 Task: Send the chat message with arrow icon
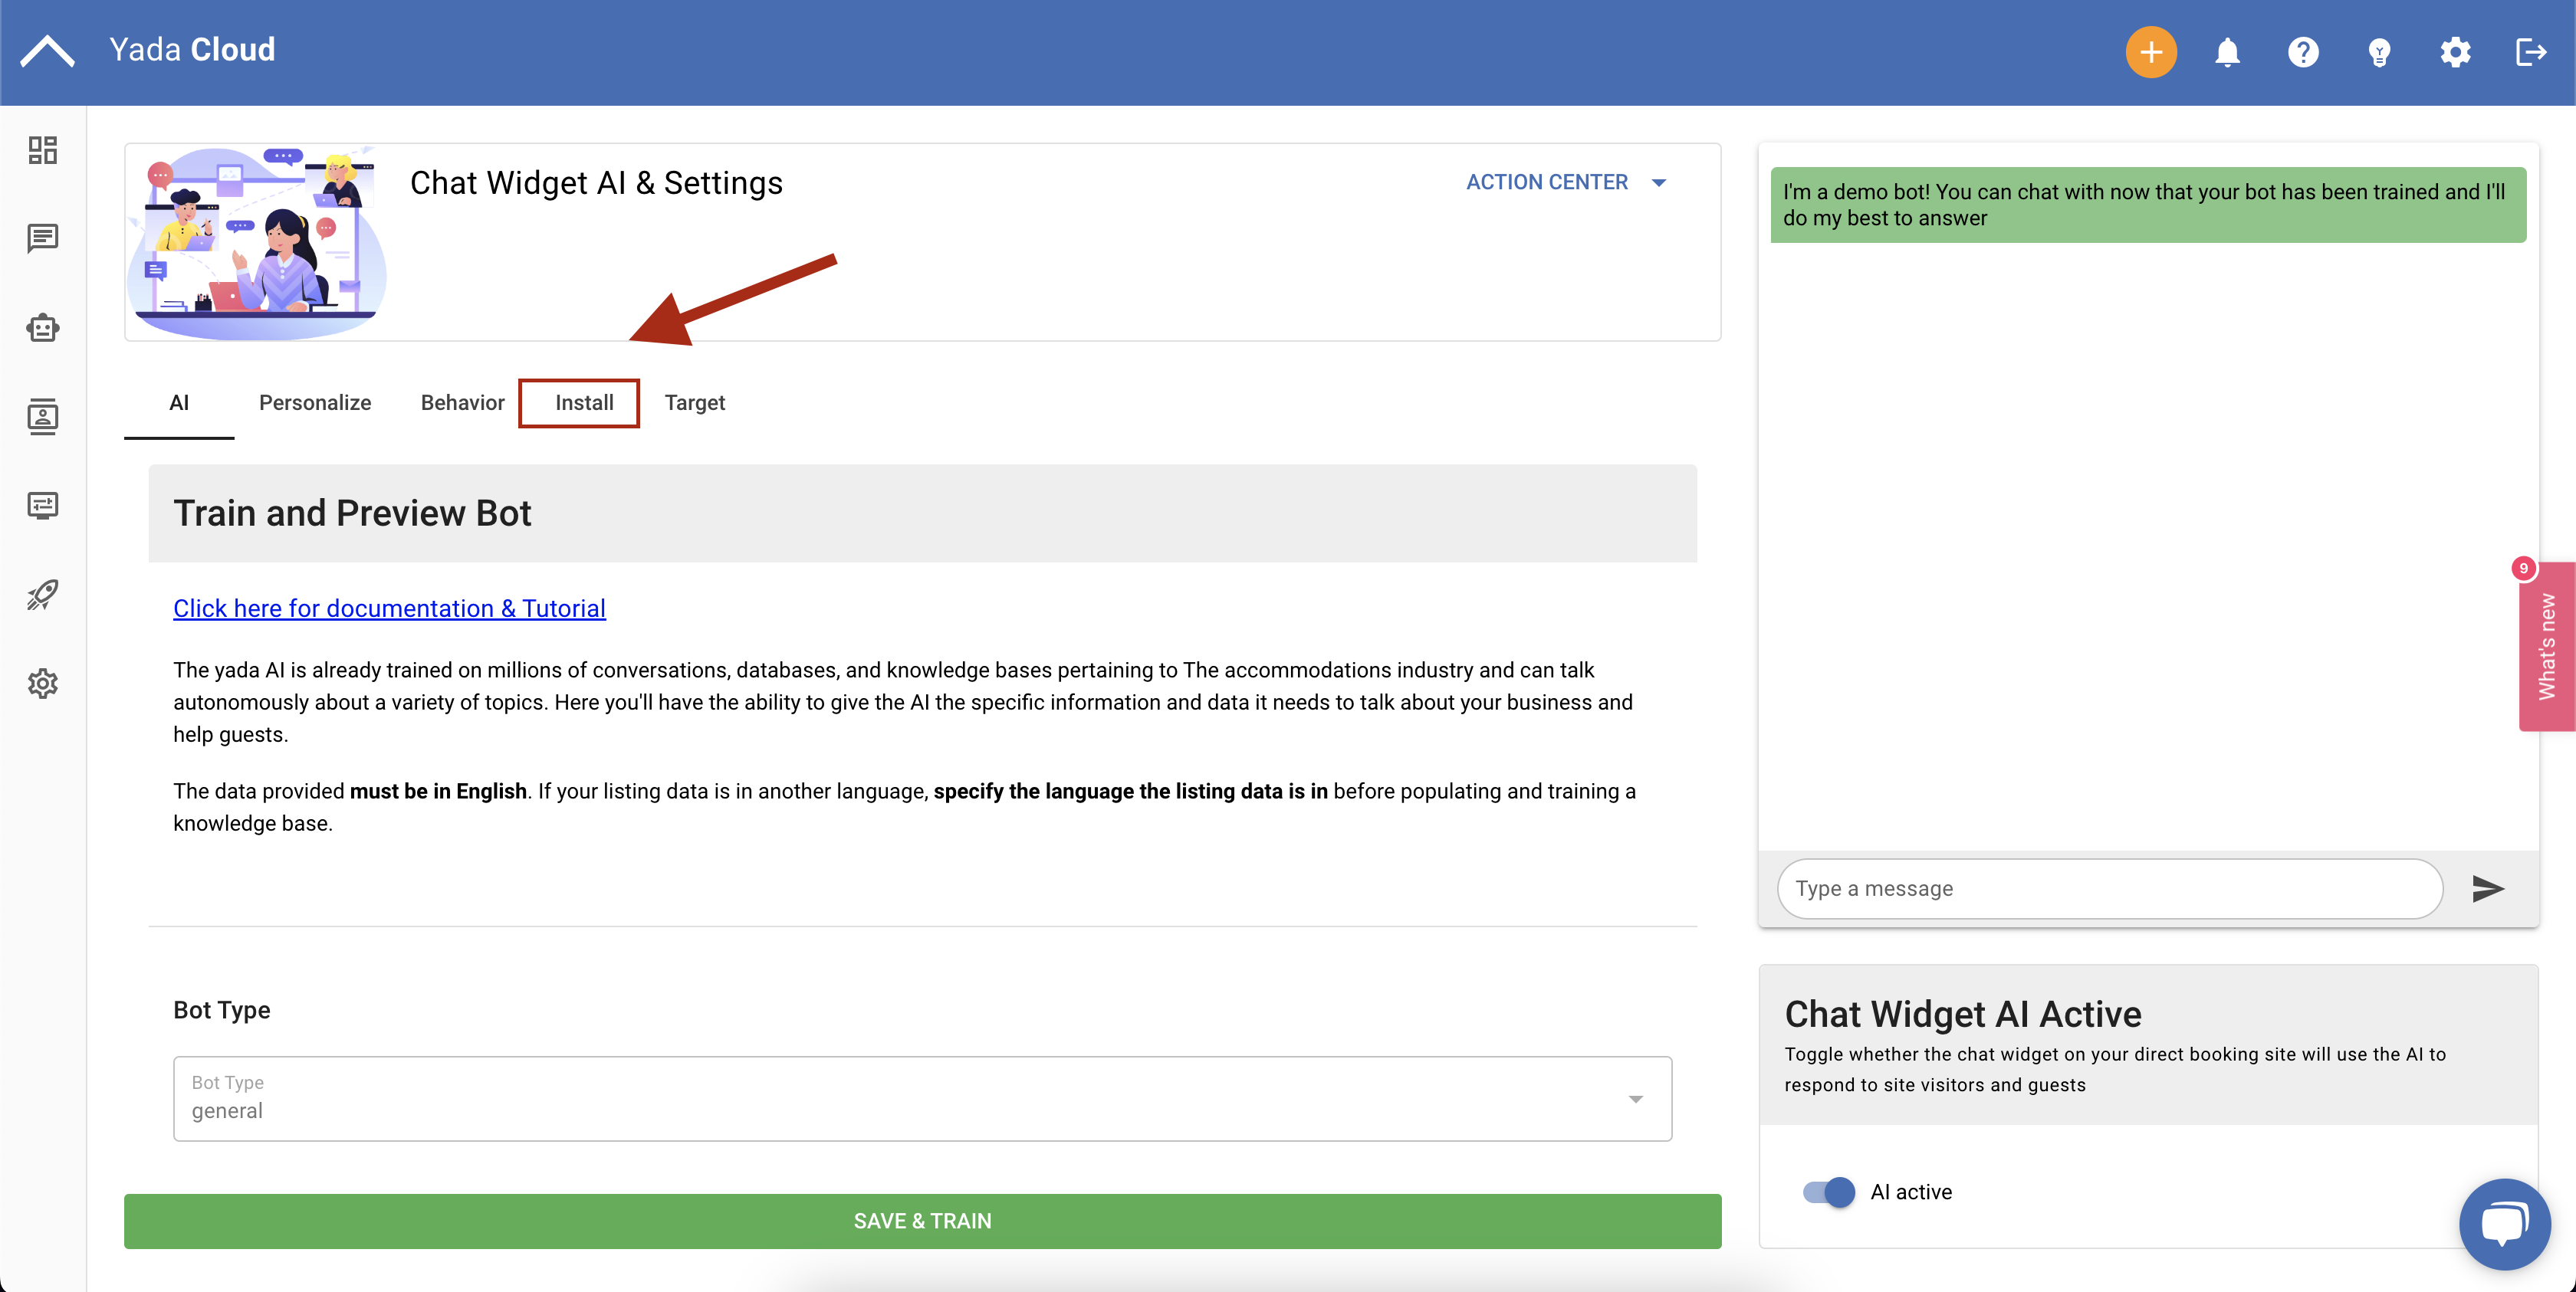tap(2487, 888)
